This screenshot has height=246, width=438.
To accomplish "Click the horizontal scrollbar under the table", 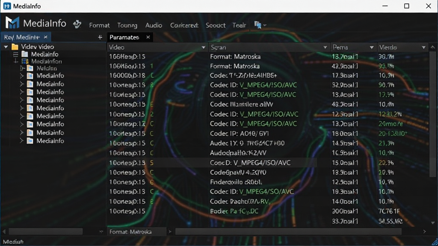I will coord(288,231).
